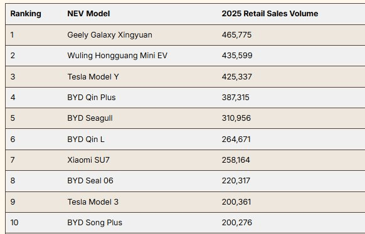Select the sales value 387,315
Screen dimensions: 365x234
(235, 98)
